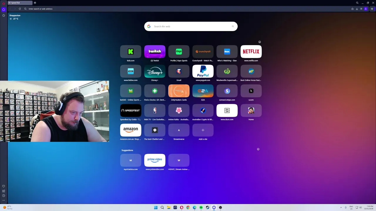
Task: Open the profile account icon
Action: 366,9
